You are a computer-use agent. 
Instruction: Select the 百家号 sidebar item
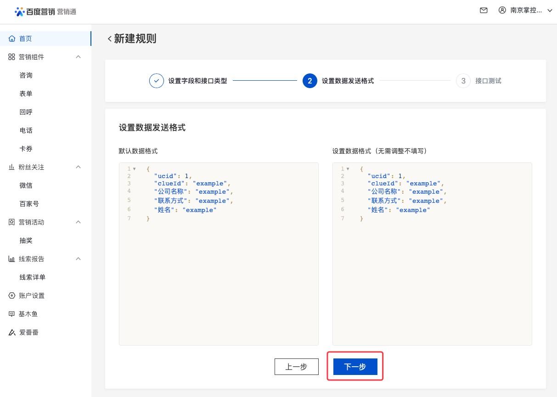point(29,204)
